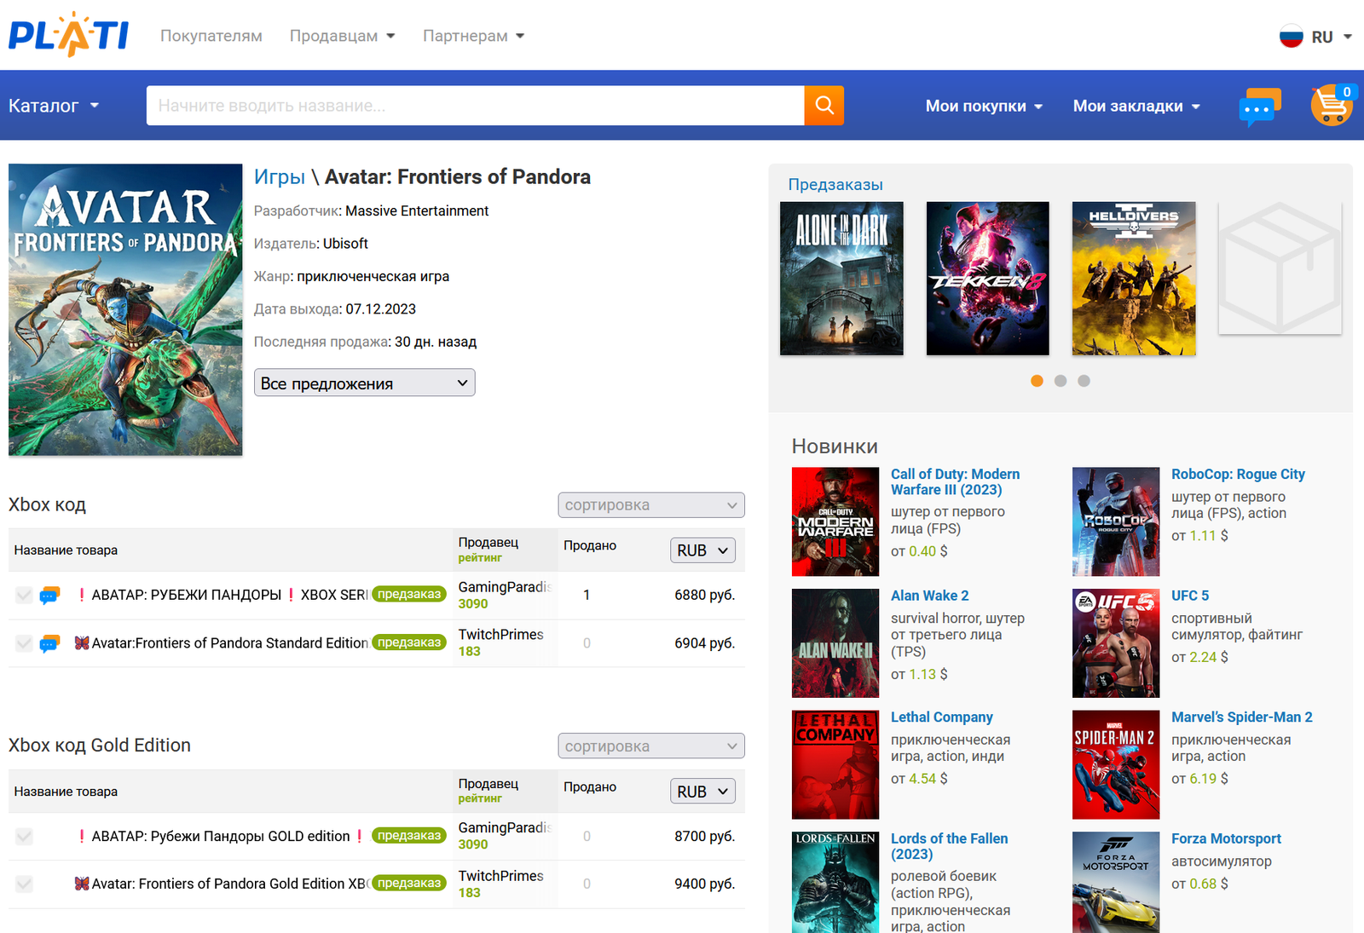Open Lords of the Fallen cover thumbnail

coord(835,883)
